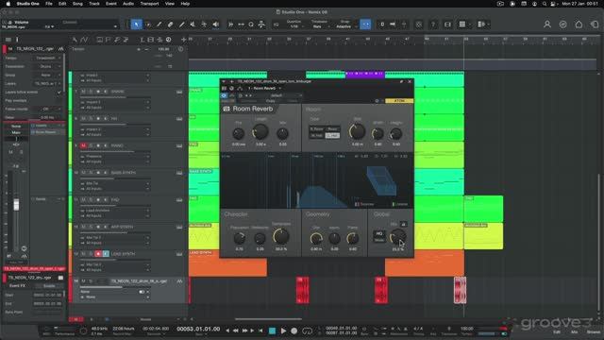The height and width of the screenshot is (340, 604).
Task: Open the help question mark icon
Action: coord(433,25)
